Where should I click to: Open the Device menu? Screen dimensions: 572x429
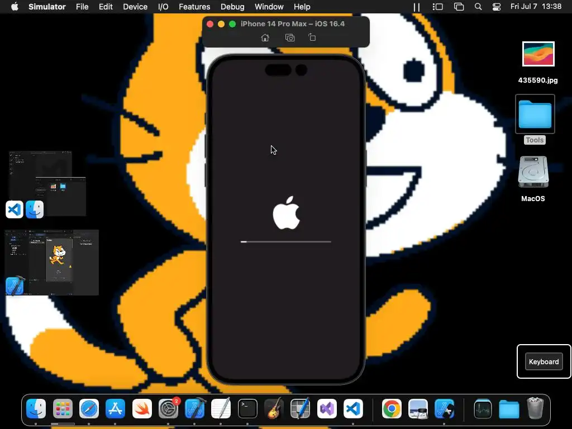(x=135, y=7)
